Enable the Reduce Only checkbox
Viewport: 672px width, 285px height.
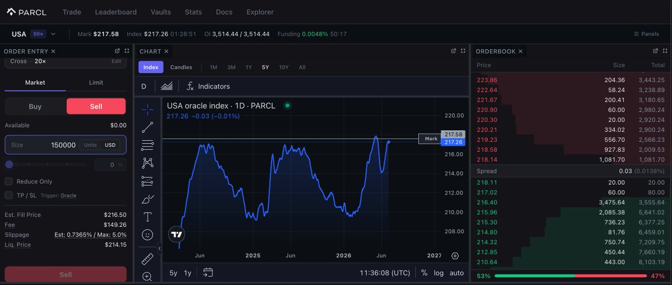[8, 181]
